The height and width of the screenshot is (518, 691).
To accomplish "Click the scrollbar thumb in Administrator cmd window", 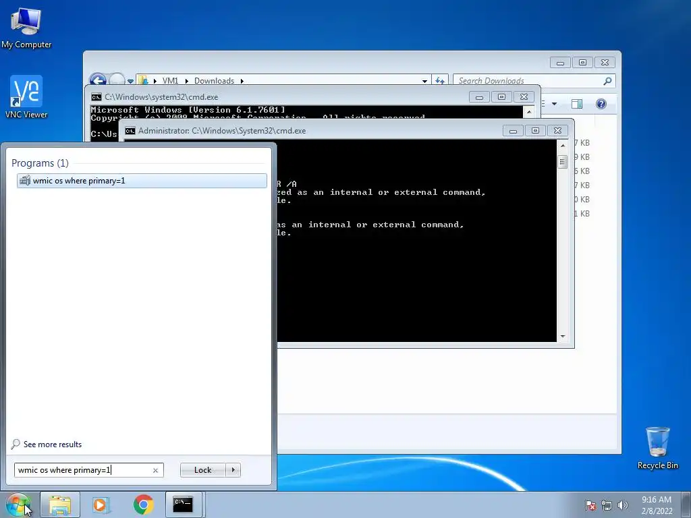I will pyautogui.click(x=562, y=162).
